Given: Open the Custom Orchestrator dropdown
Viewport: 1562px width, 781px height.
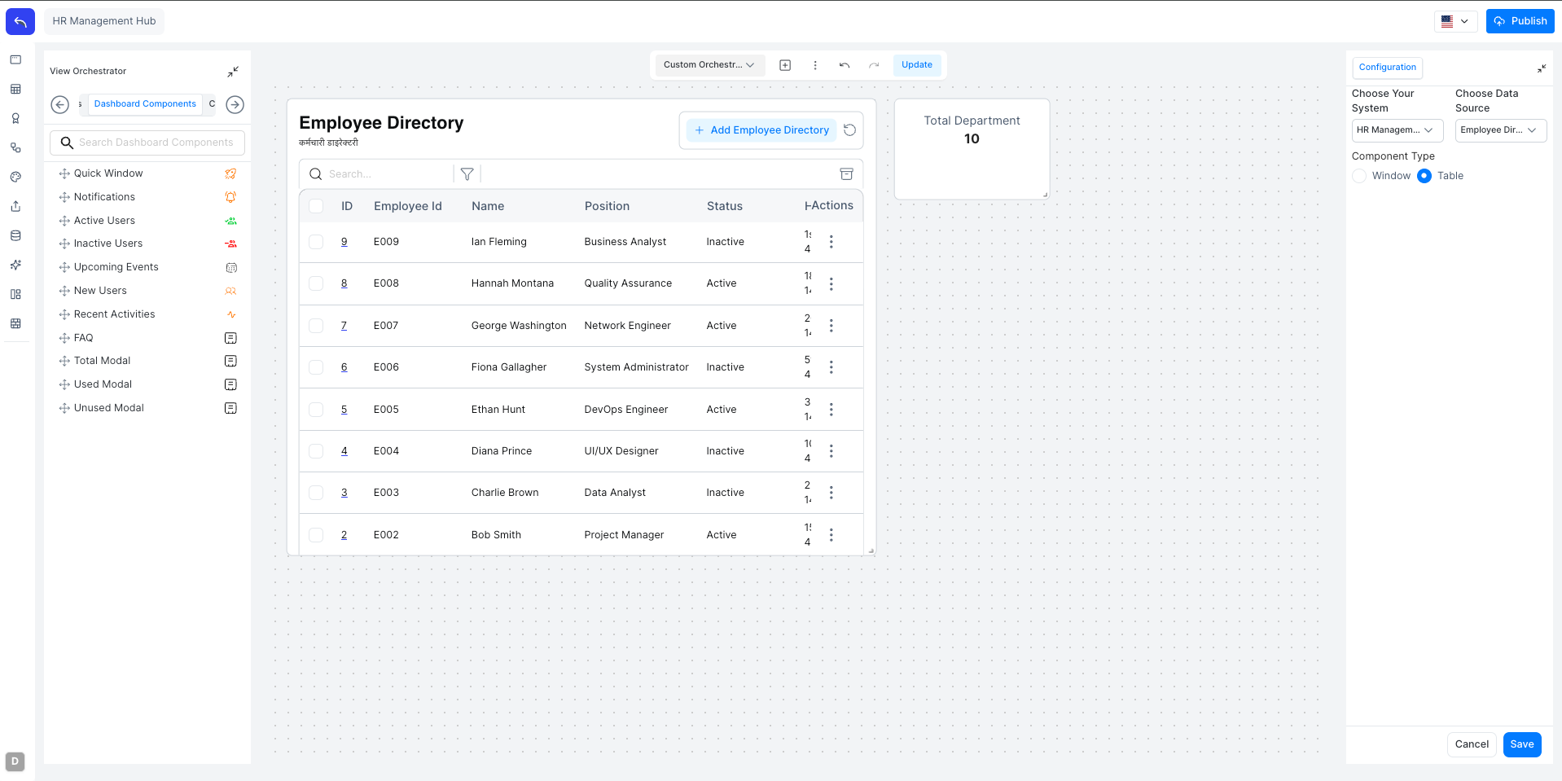Looking at the screenshot, I should click(708, 65).
